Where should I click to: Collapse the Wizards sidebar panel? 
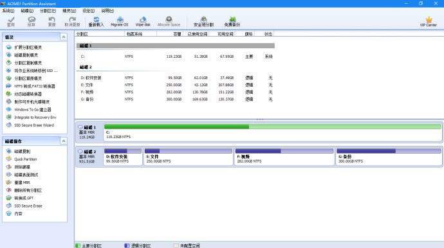click(64, 37)
